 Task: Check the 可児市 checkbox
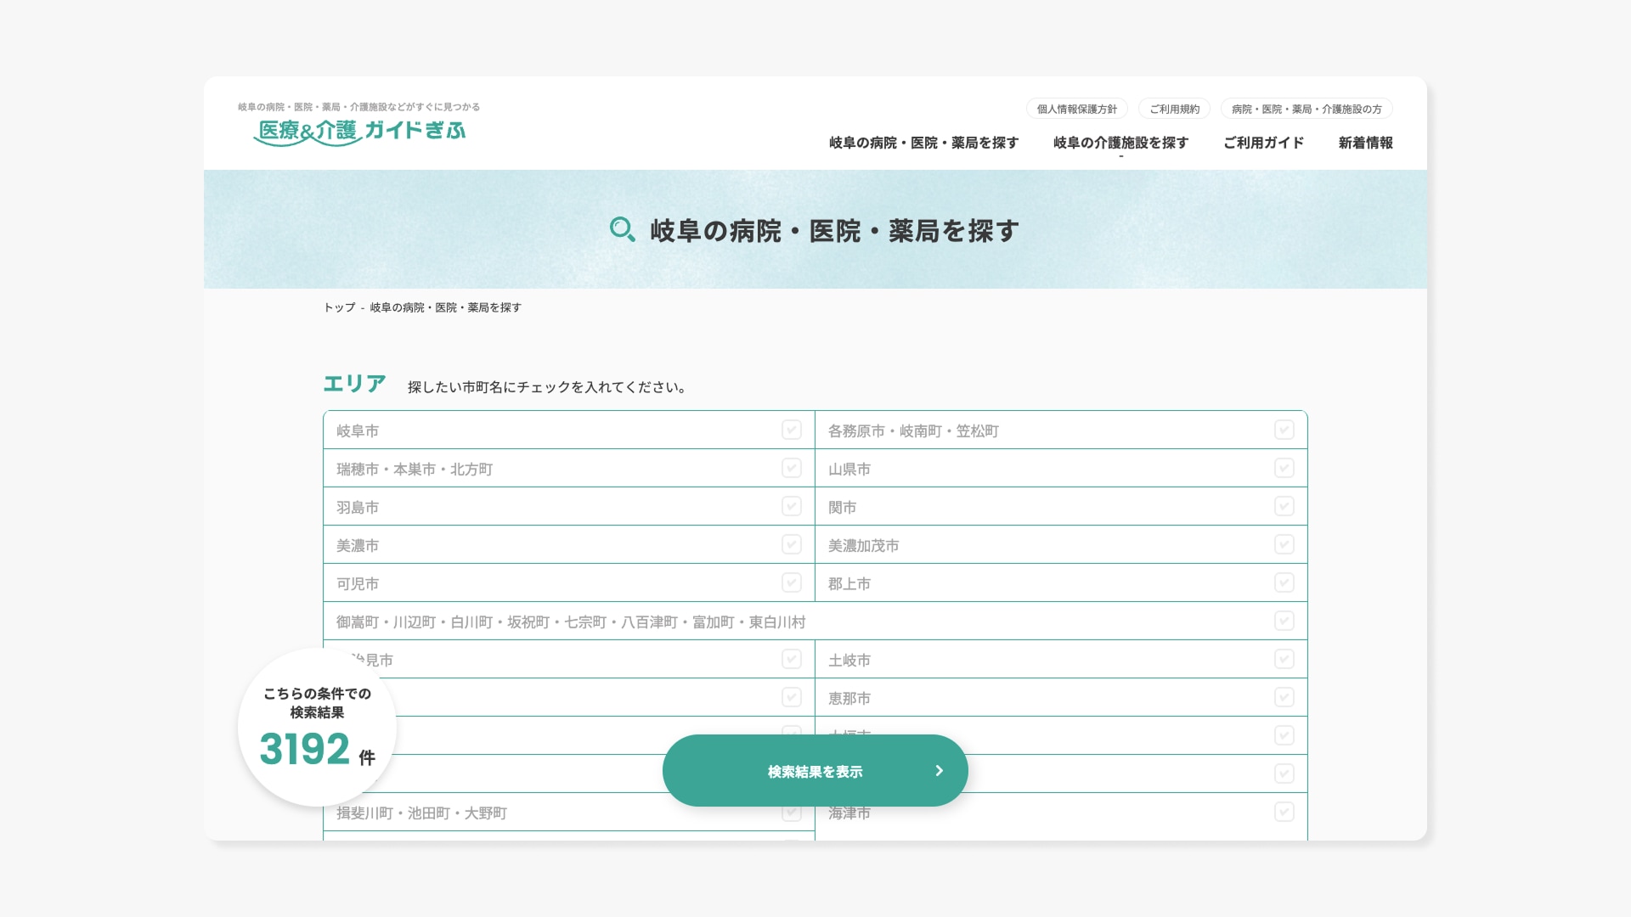792,582
